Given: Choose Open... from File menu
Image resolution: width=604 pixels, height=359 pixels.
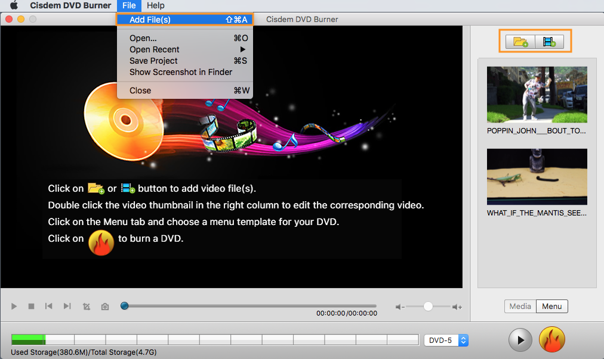Looking at the screenshot, I should [x=185, y=38].
